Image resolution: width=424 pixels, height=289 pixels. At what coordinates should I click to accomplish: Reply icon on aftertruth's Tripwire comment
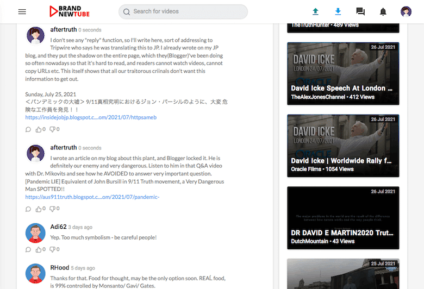coord(28,129)
